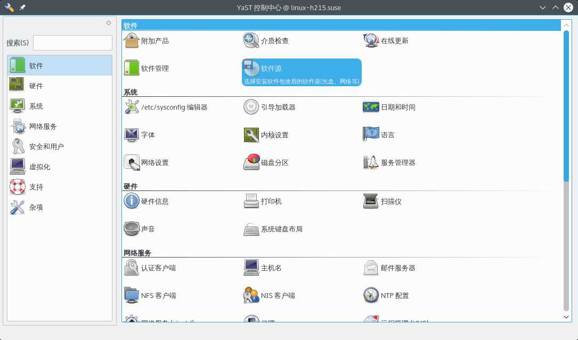The height and width of the screenshot is (340, 578).
Task: Minimize the YaST window
Action: tap(543, 7)
